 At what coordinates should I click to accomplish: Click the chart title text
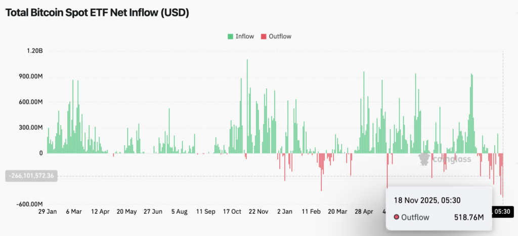click(x=97, y=13)
